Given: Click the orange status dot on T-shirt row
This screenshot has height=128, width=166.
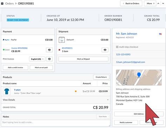Looking at the screenshot, I should click(76, 91).
